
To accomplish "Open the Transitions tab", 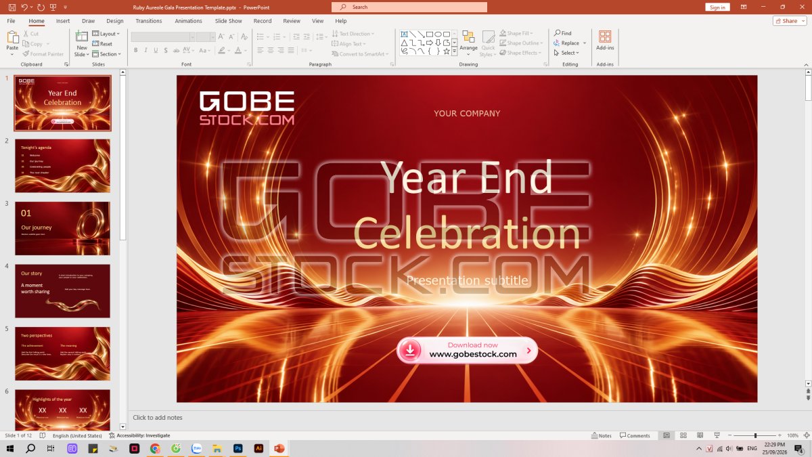I will [149, 21].
